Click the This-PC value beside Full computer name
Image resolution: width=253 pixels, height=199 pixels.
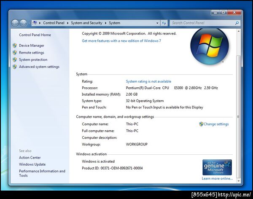tap(132, 131)
